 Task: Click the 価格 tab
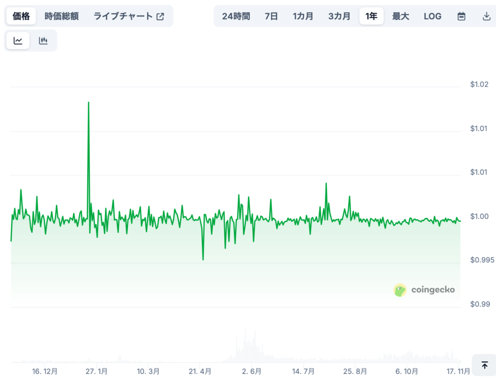[x=21, y=15]
